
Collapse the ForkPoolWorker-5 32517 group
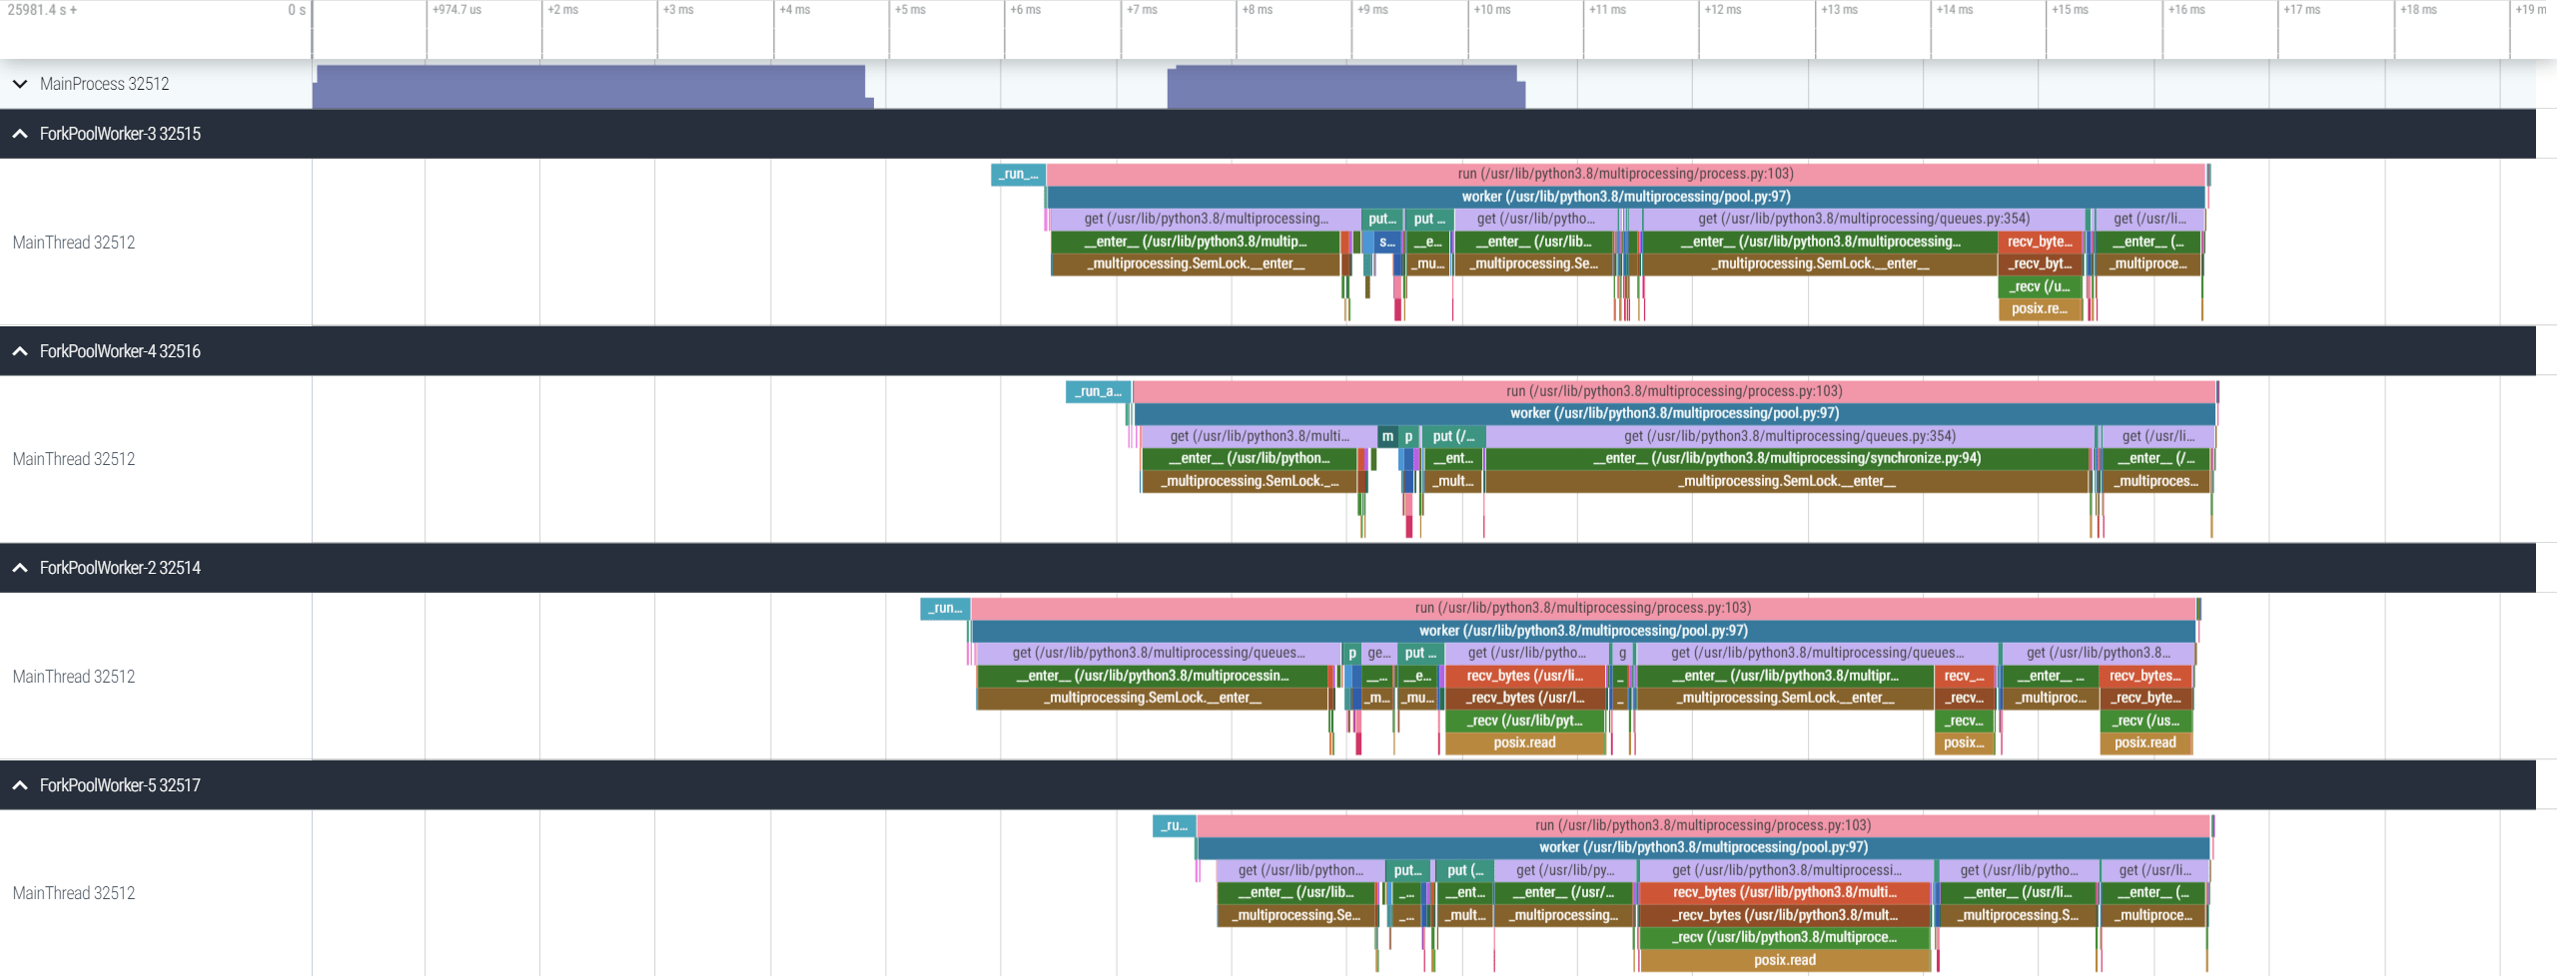tap(20, 785)
